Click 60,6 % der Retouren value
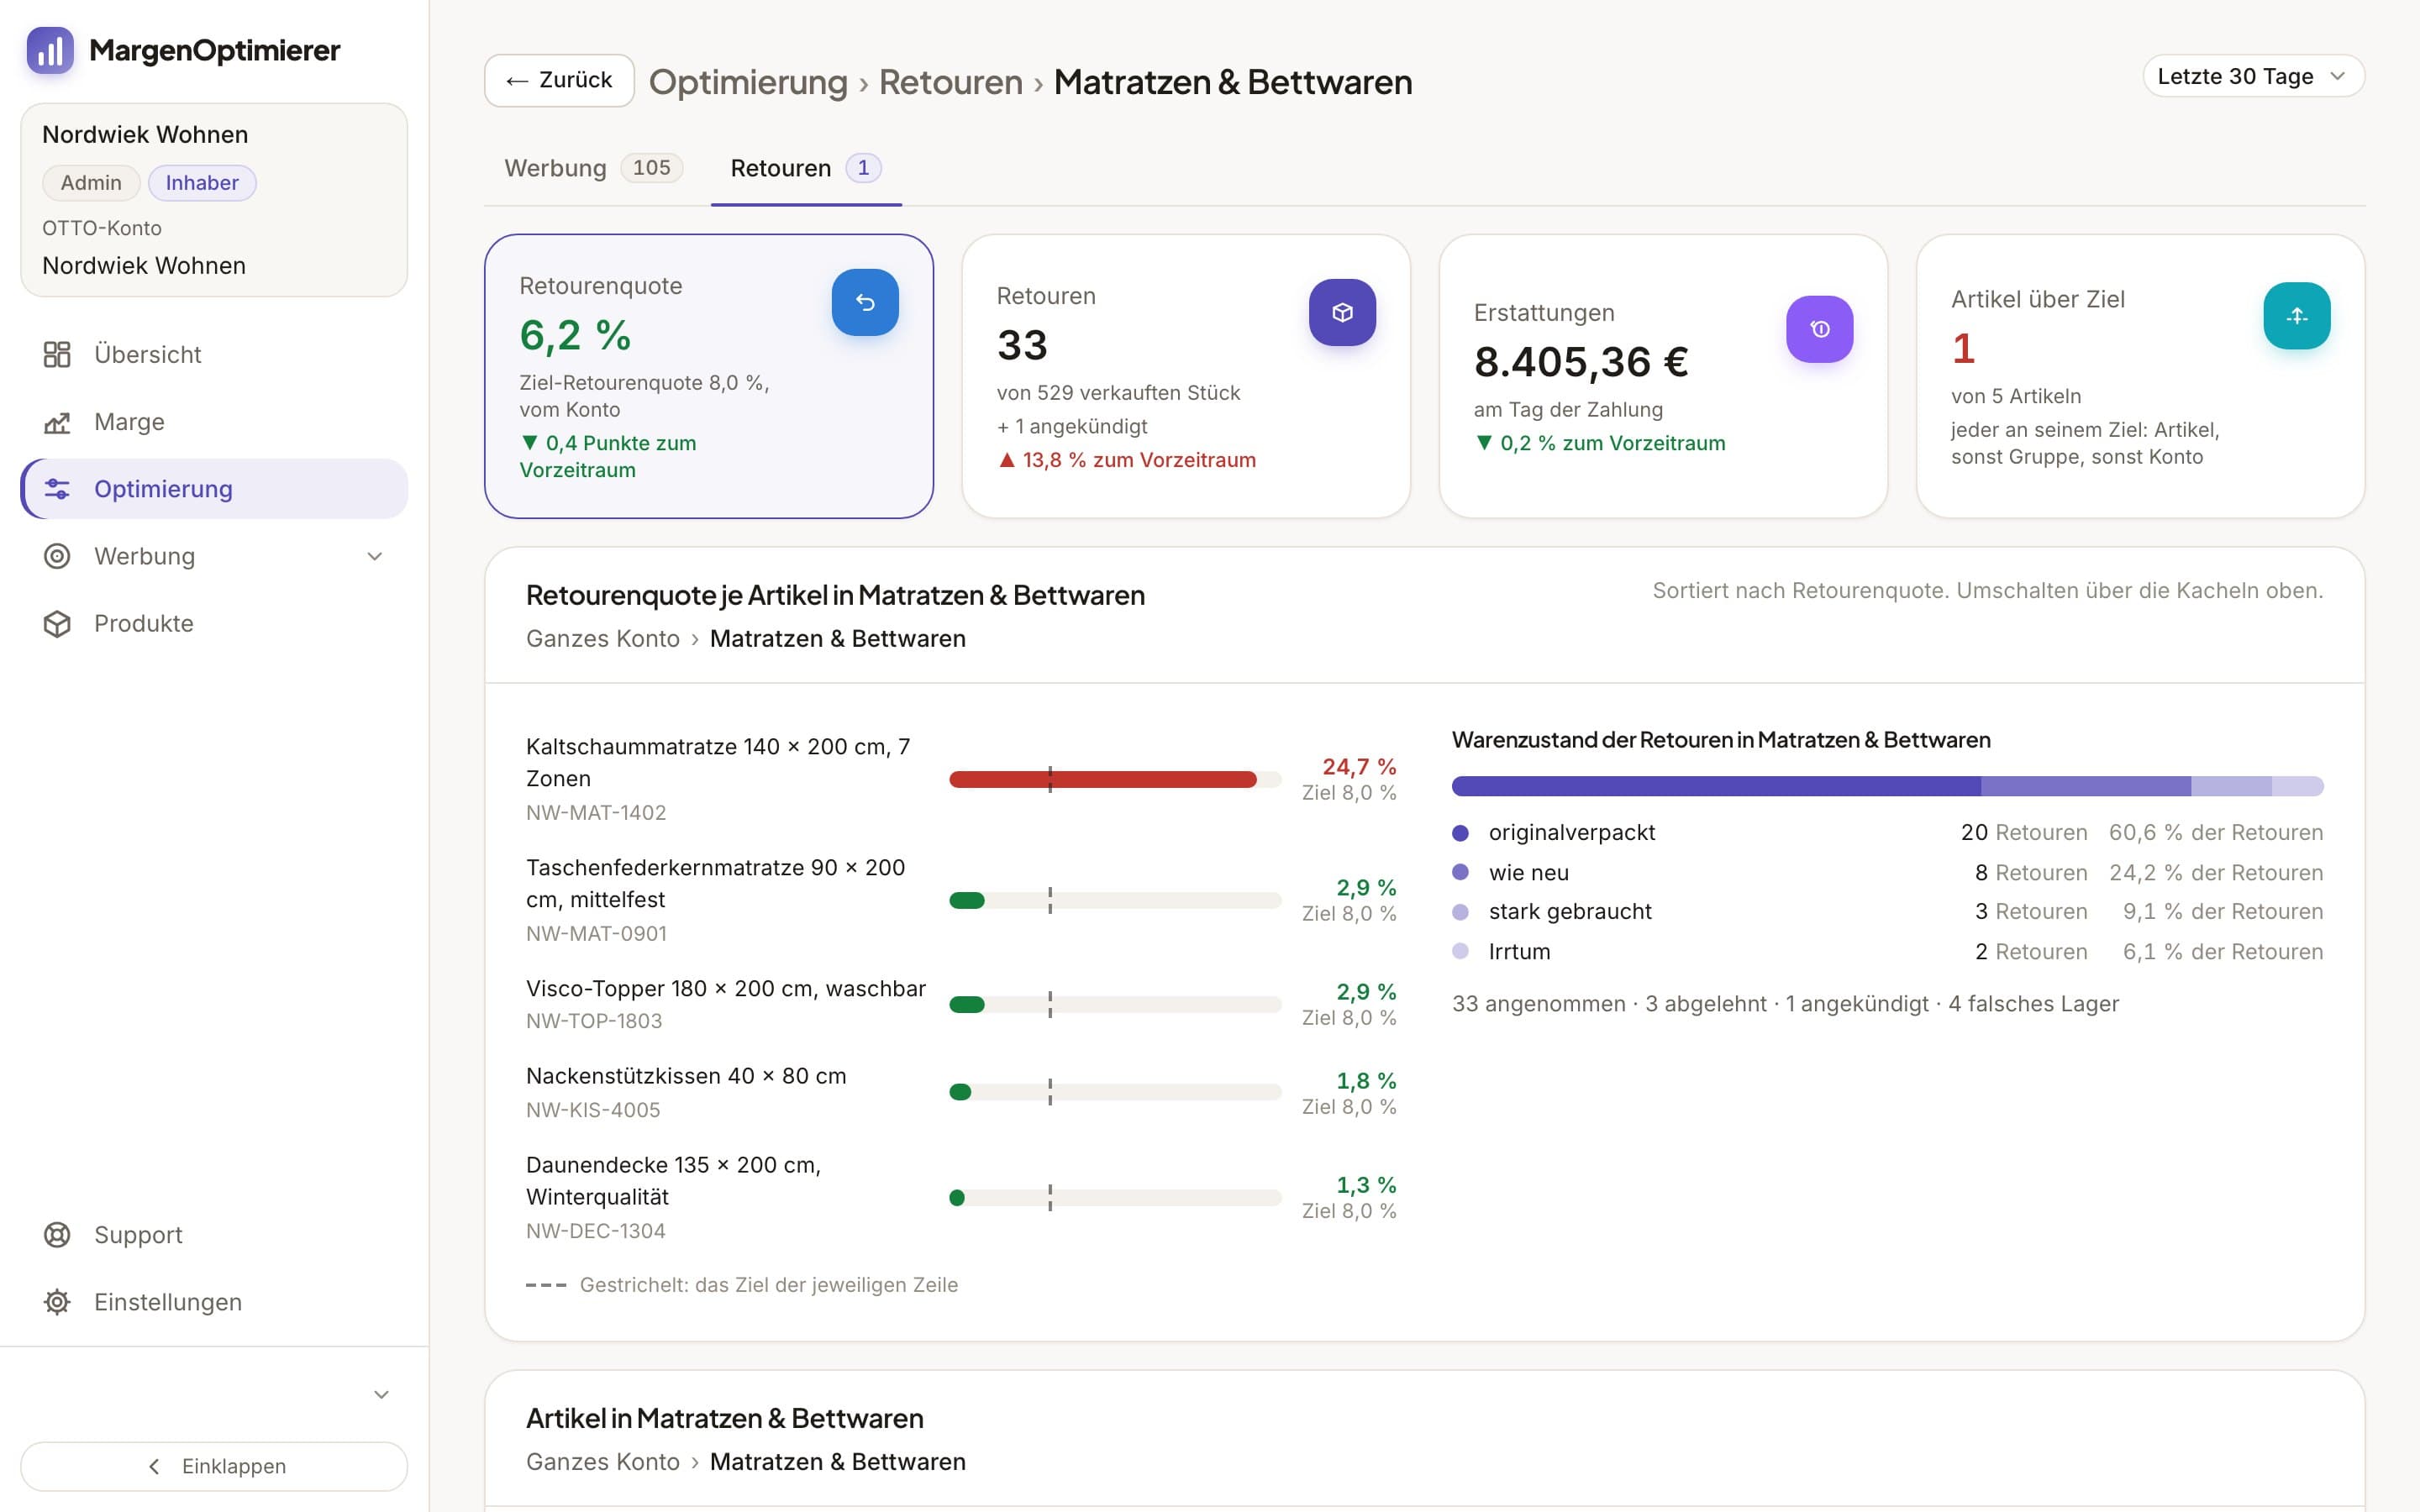 click(x=2216, y=832)
